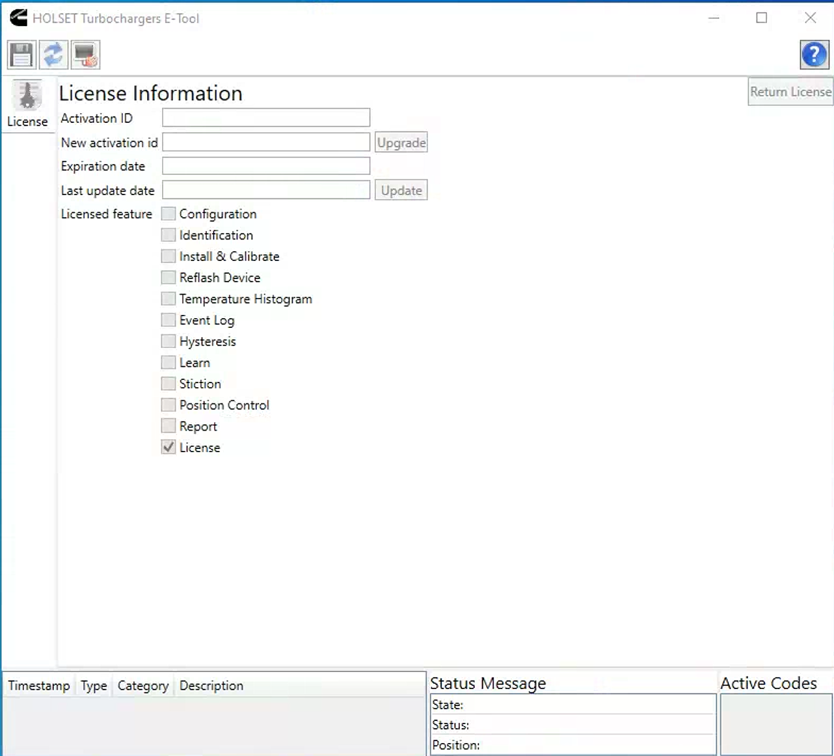The height and width of the screenshot is (756, 834).
Task: Click the License Information heading
Action: coord(151,93)
